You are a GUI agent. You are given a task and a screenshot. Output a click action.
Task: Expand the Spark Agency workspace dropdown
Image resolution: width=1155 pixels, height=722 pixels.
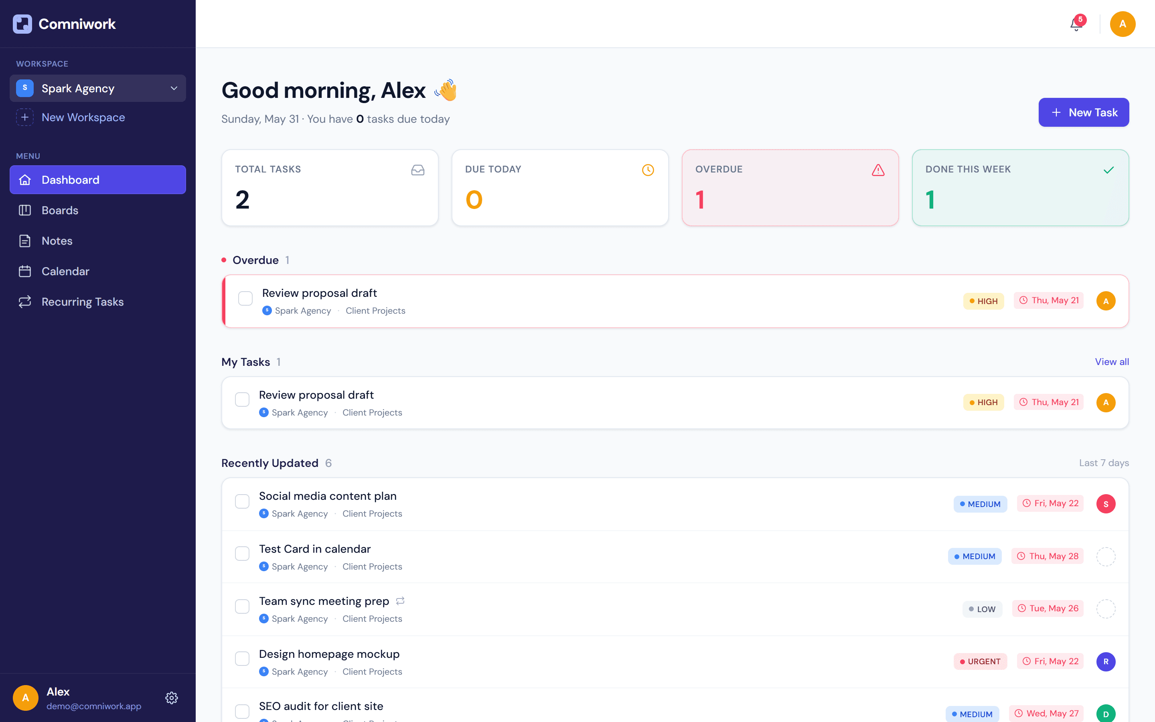coord(98,88)
